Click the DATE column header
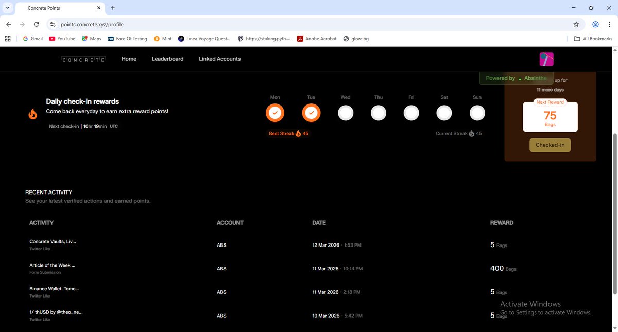This screenshot has width=618, height=332. (319, 223)
